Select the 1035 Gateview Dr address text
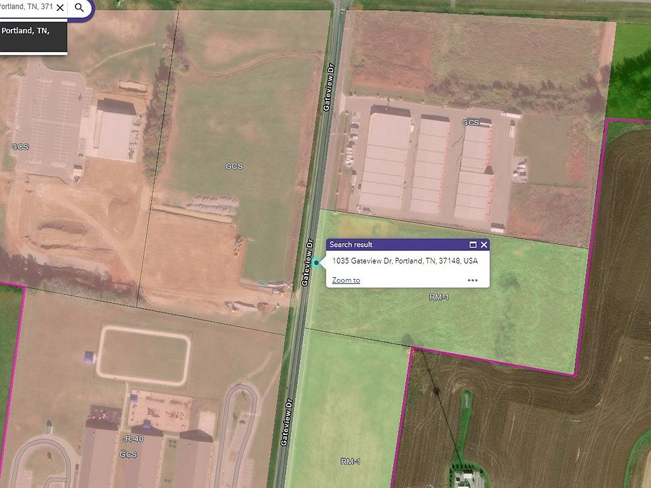Screen dimensions: 651x488 405,260
